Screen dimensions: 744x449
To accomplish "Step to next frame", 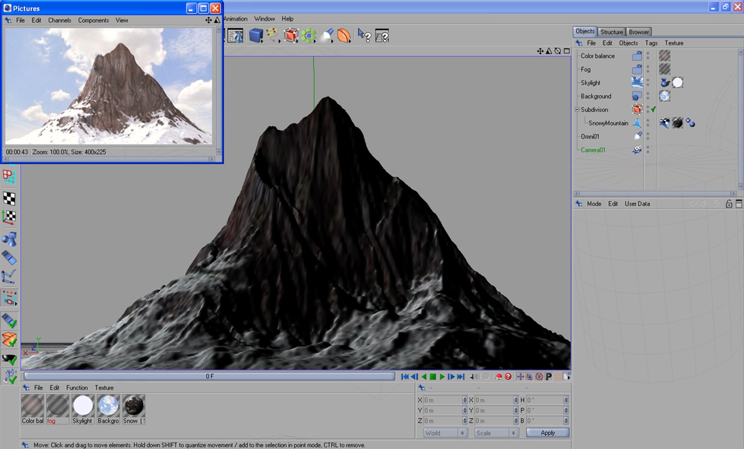I will [451, 377].
